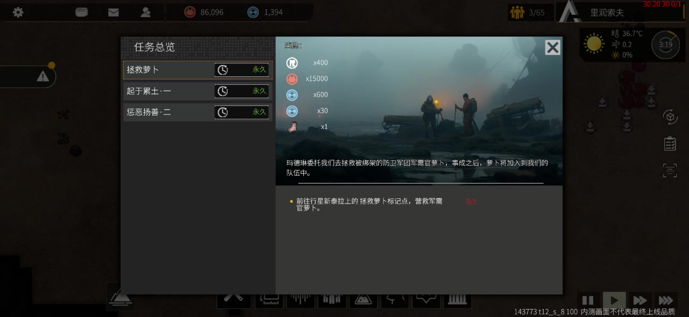Open the character profile icon
Image resolution: width=689 pixels, height=317 pixels.
tap(145, 12)
